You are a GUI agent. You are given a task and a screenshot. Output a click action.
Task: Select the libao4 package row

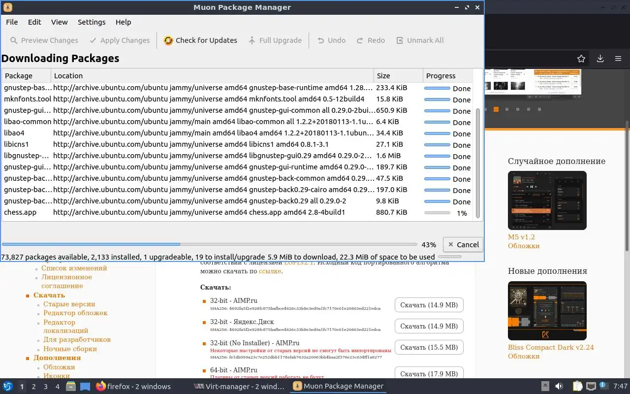[237, 133]
